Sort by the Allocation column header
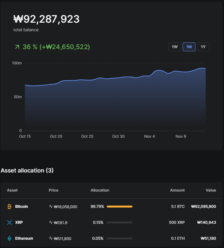This screenshot has height=248, width=224. pos(100,190)
